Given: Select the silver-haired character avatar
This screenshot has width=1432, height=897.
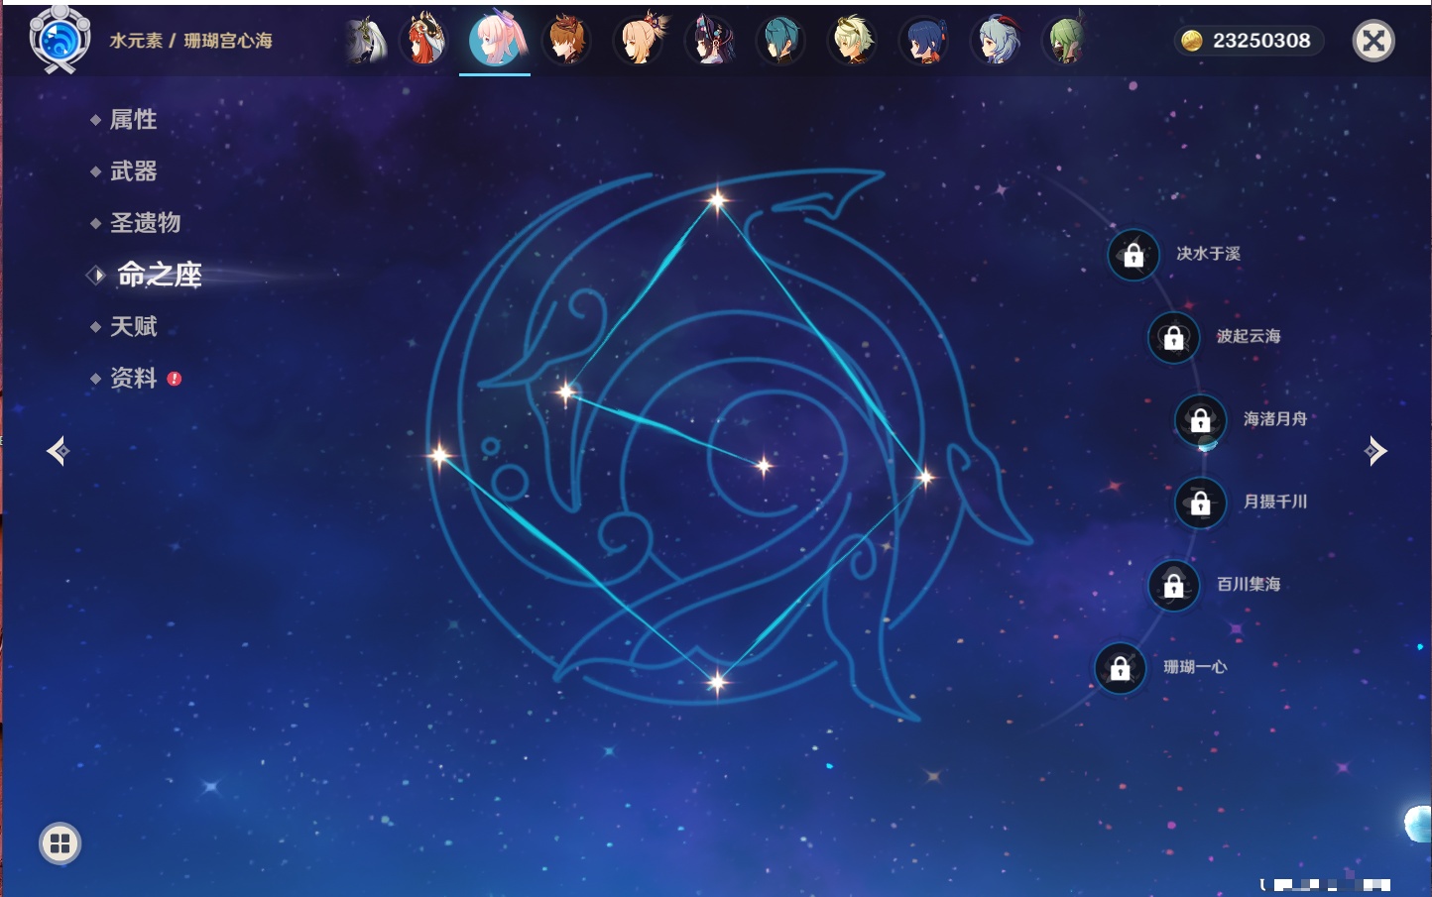Looking at the screenshot, I should pyautogui.click(x=366, y=41).
